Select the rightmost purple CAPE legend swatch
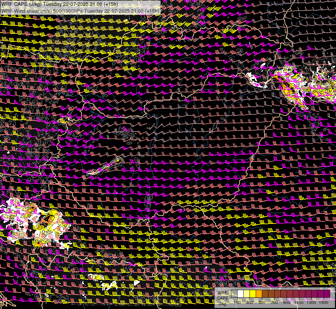Image resolution: width=336 pixels, height=309 pixels. 327,294
